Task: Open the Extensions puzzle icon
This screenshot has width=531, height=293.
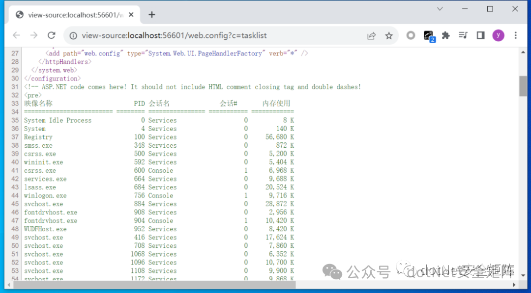Action: pos(445,35)
